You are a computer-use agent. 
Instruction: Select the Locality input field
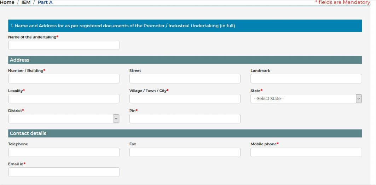click(64, 99)
